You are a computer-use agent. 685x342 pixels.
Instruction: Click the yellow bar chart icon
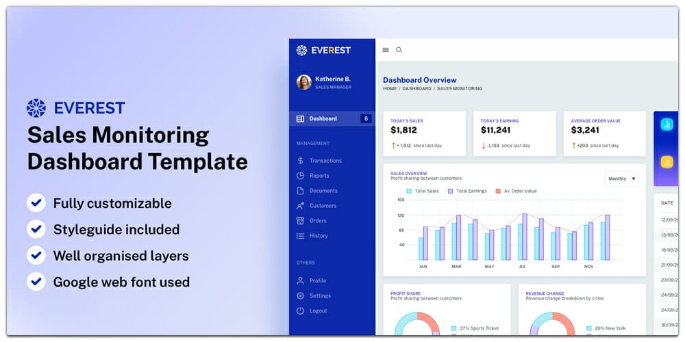(667, 162)
